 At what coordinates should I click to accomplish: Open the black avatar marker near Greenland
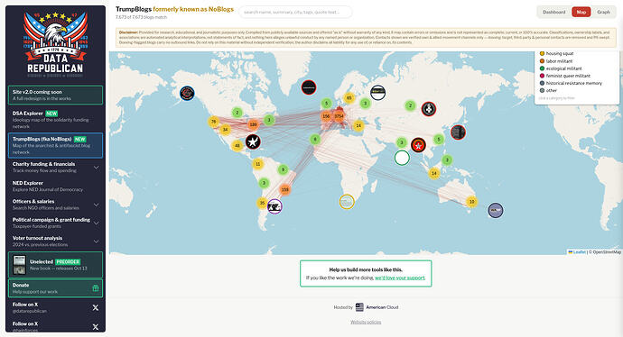(x=309, y=87)
